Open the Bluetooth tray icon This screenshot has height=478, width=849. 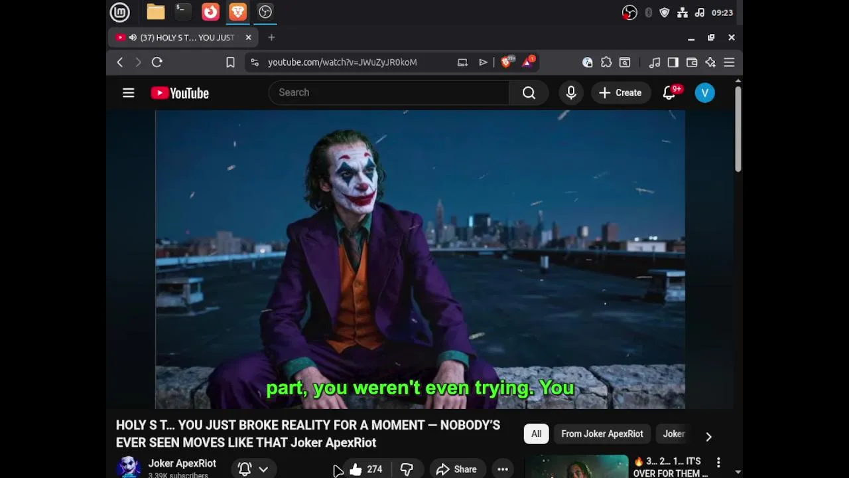[648, 13]
